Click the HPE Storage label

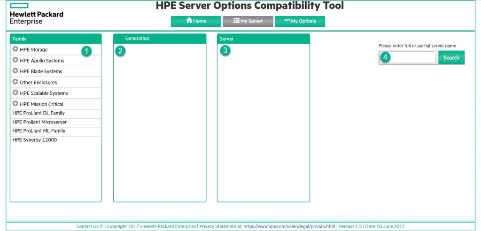34,50
